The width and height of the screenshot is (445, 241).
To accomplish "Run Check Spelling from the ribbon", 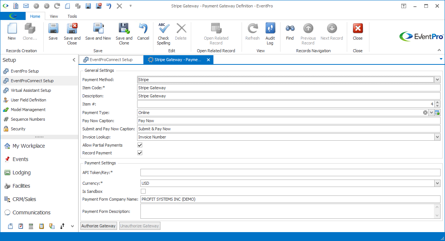I will pos(163,34).
